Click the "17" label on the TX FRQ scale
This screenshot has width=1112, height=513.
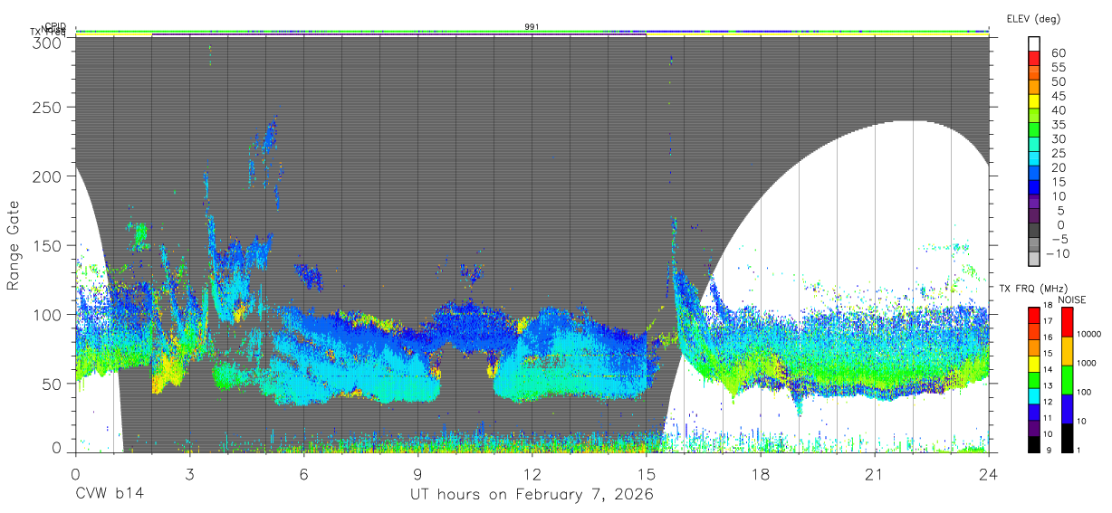[x=1048, y=321]
